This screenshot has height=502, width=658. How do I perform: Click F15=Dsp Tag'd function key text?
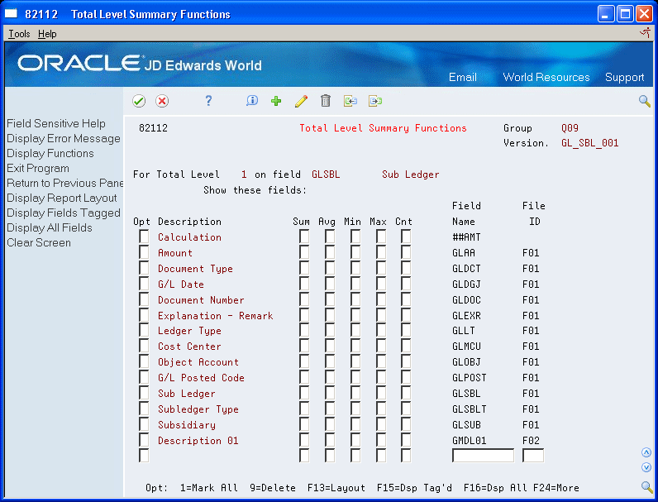pyautogui.click(x=414, y=488)
